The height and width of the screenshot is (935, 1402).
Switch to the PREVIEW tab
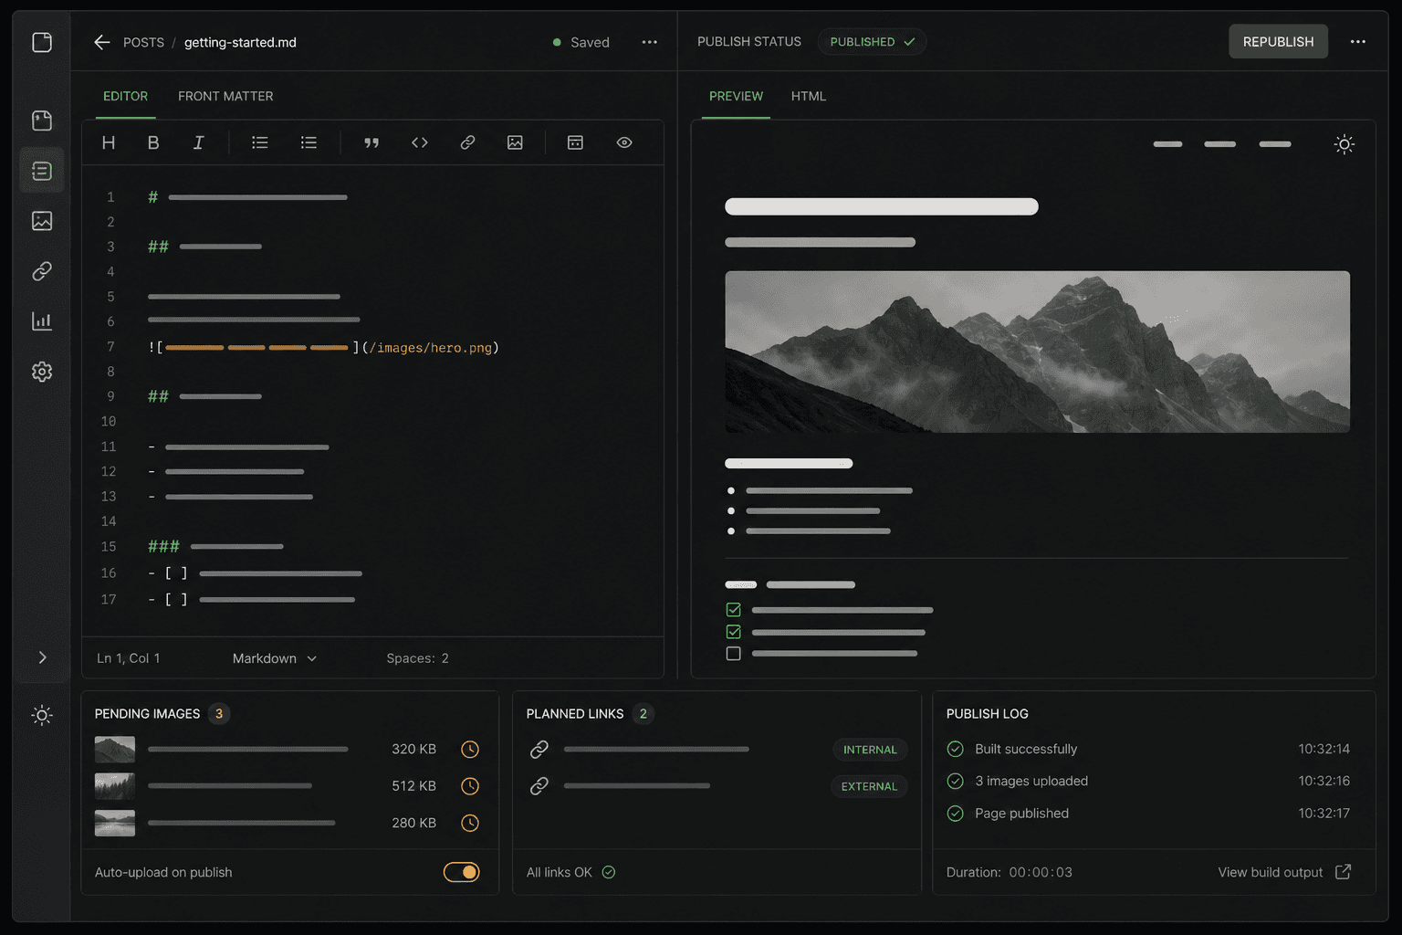736,96
